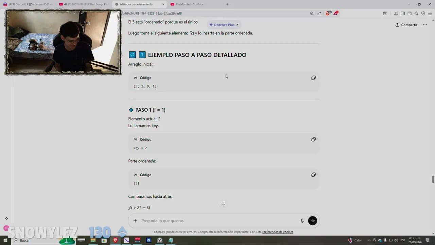435x245 pixels.
Task: Open the Calor weather widget
Action: (x=355, y=240)
